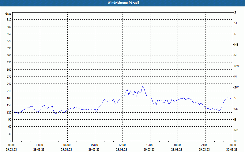Click the 30 y-axis tick label
This screenshot has width=245, height=153.
(10, 134)
